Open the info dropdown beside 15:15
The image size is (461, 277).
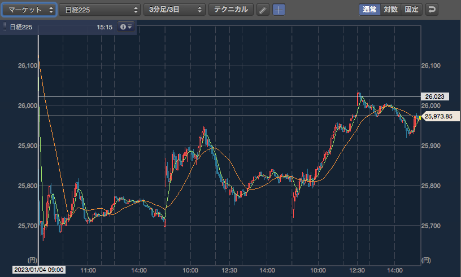126,27
